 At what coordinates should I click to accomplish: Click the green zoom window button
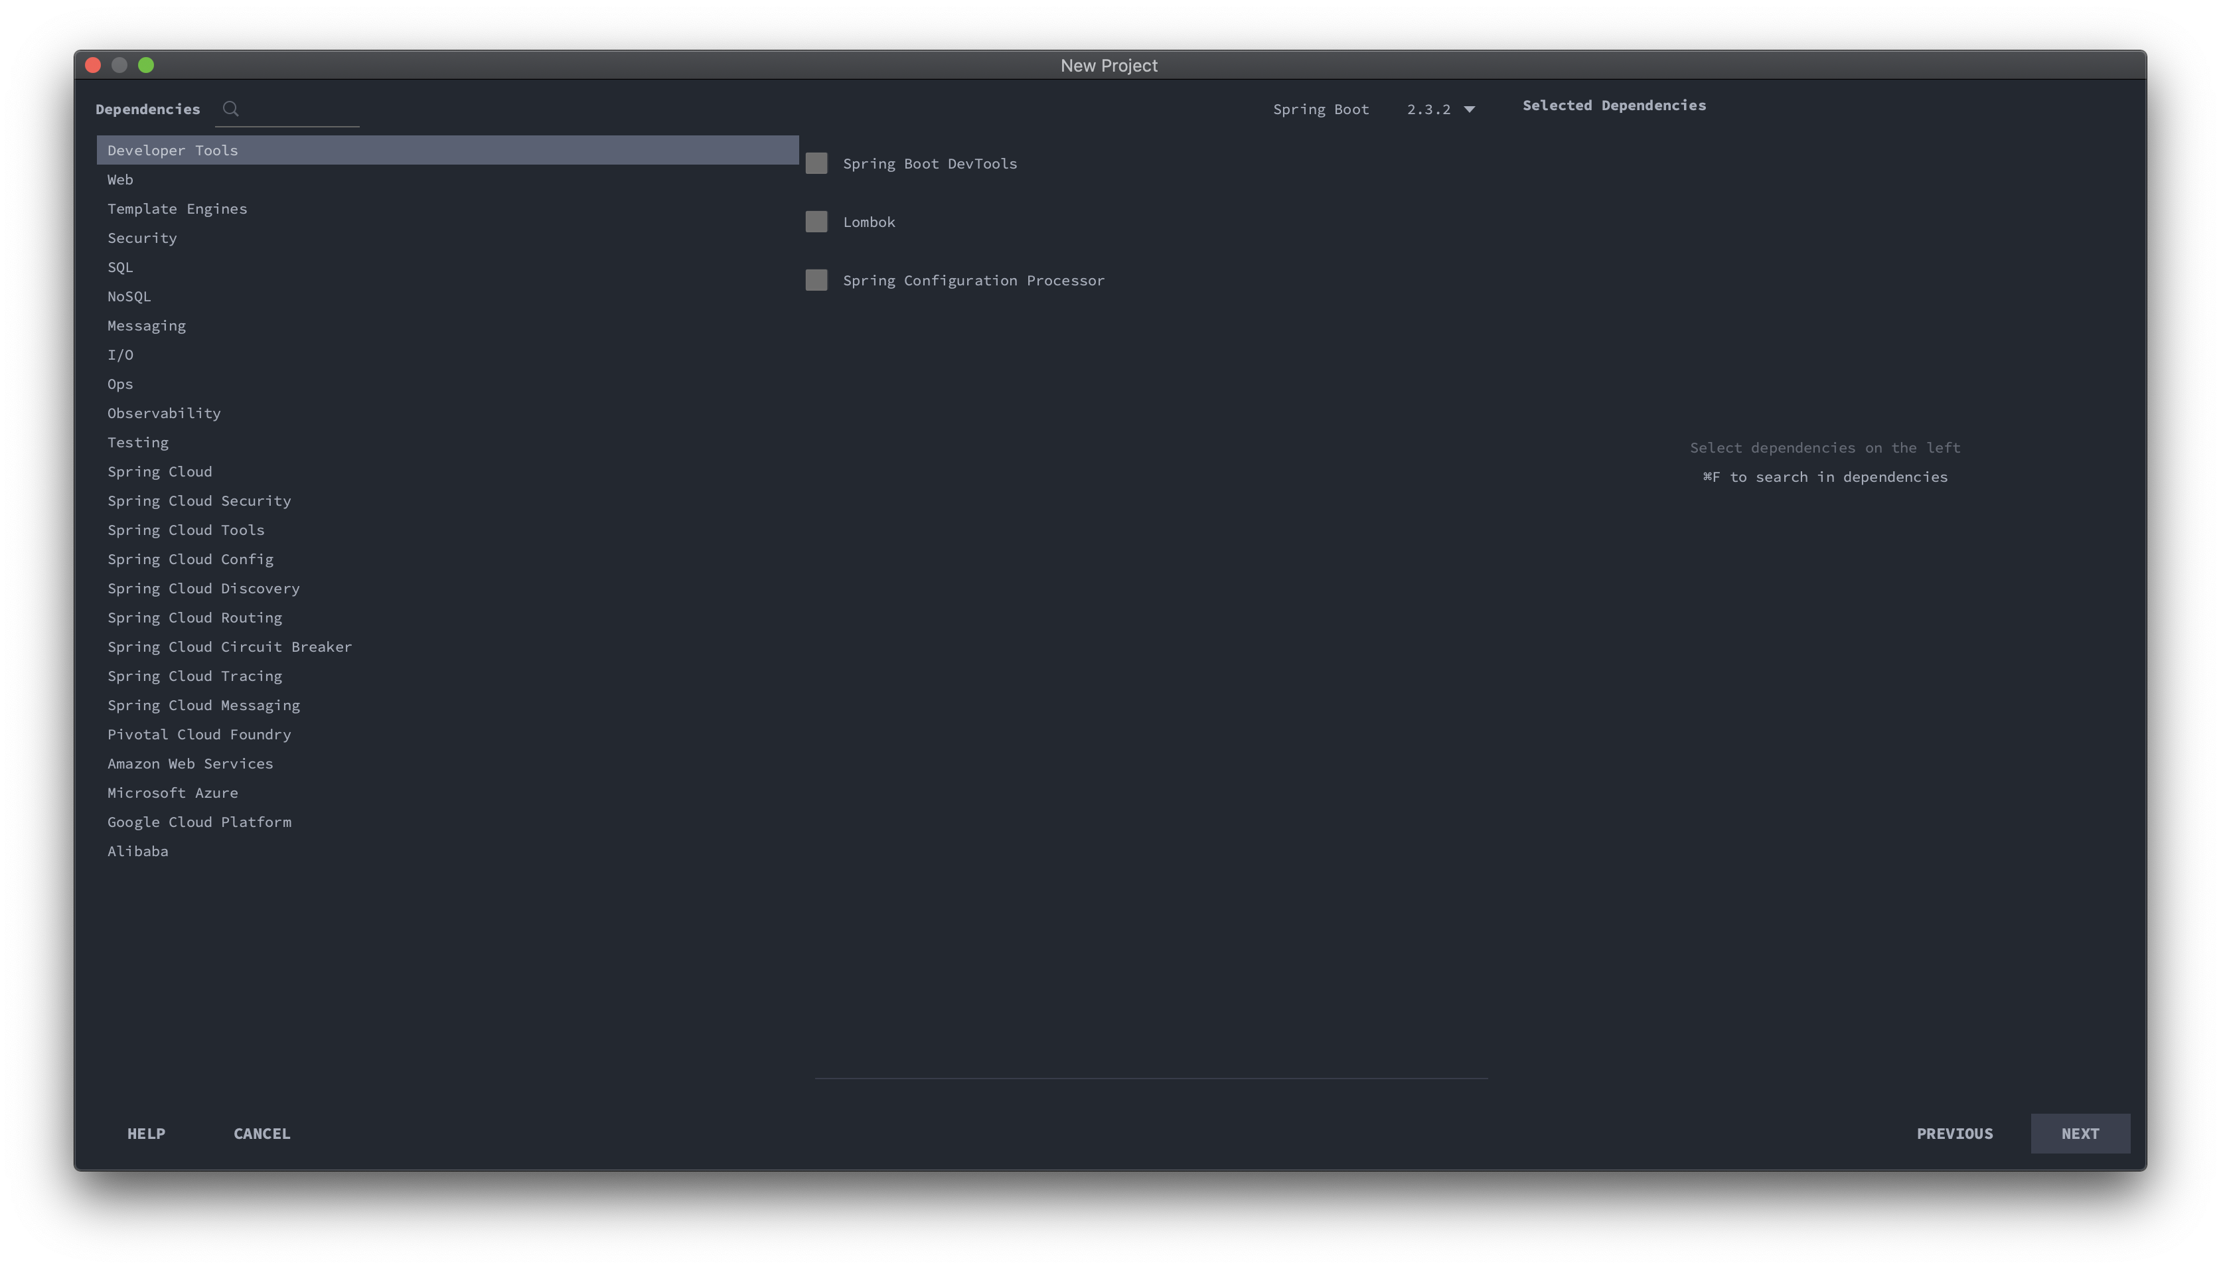[x=147, y=65]
